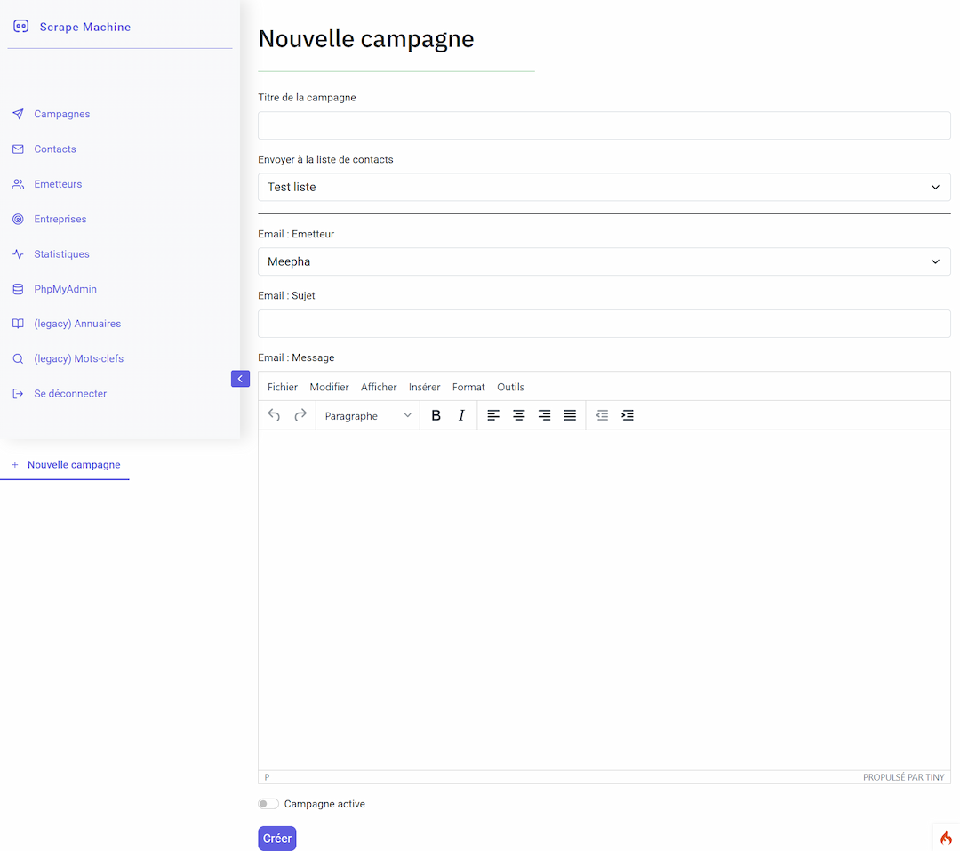960x851 pixels.
Task: Click the Contacts envelope icon
Action: pyautogui.click(x=19, y=149)
